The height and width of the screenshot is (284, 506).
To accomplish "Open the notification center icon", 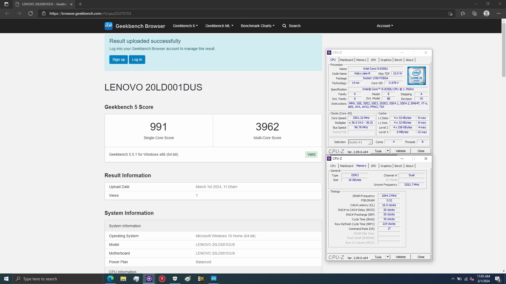I will click(x=498, y=279).
